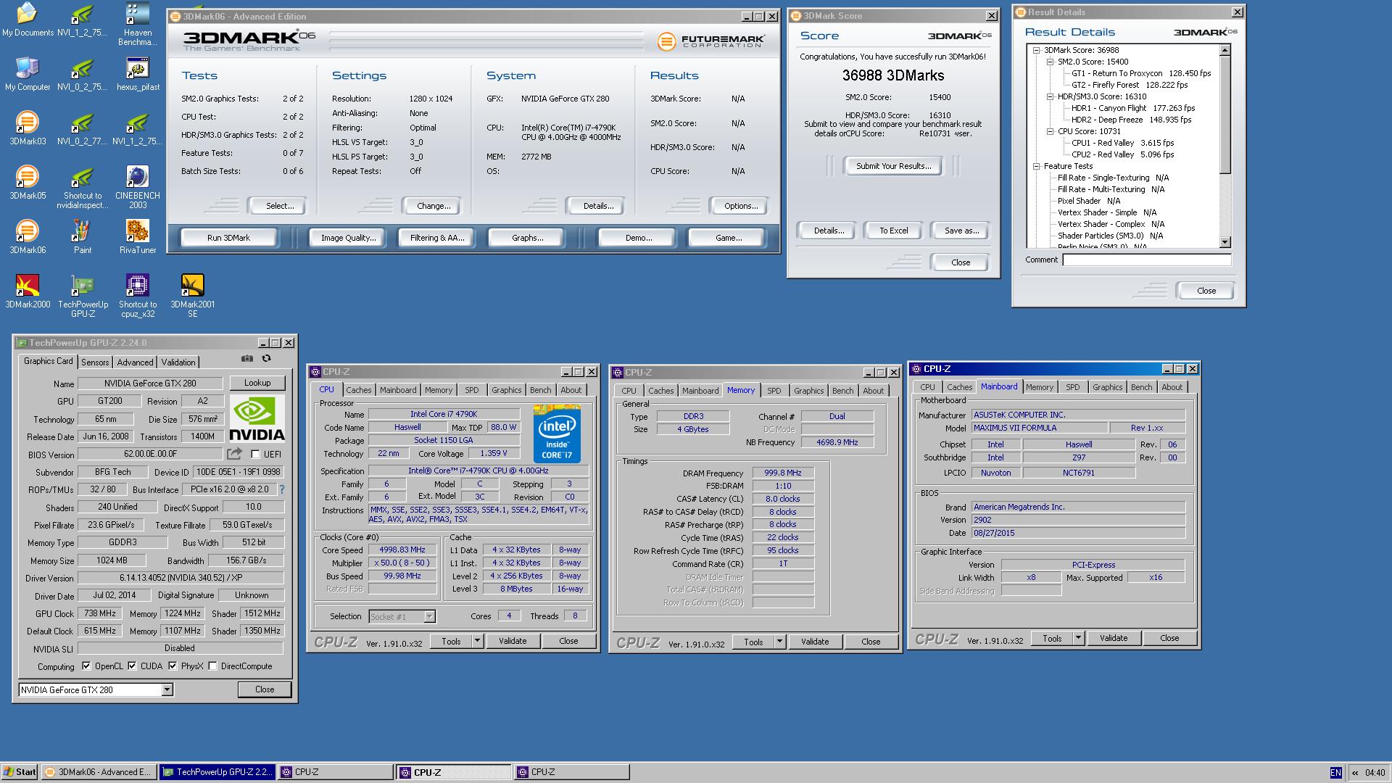Open Shortcut to nvidiaInspector icon
Viewport: 1392px width, 783px height.
(x=83, y=187)
